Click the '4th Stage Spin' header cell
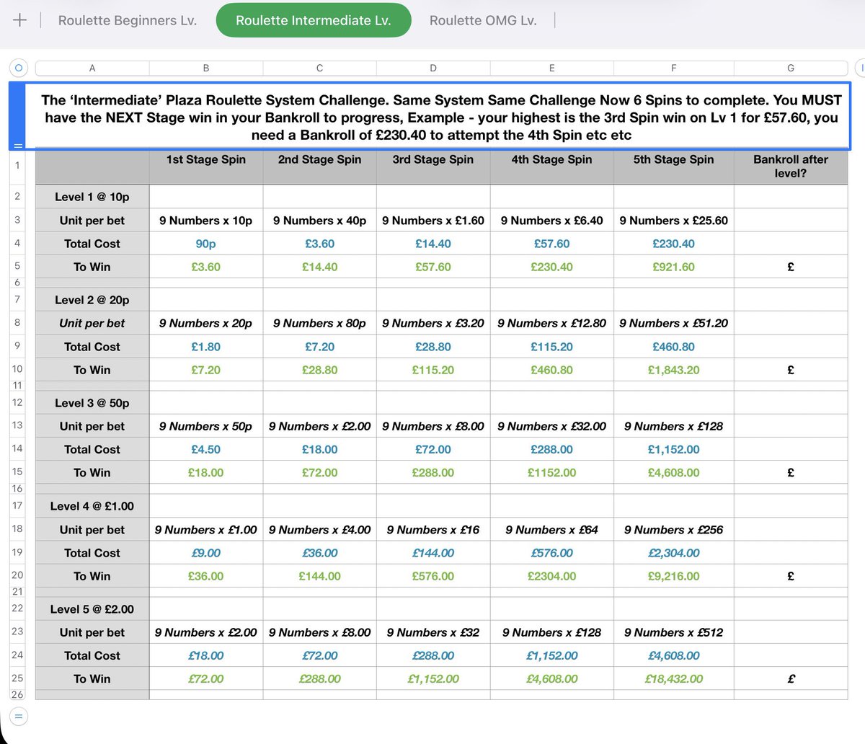Screen dimensions: 865x744 click(552, 166)
